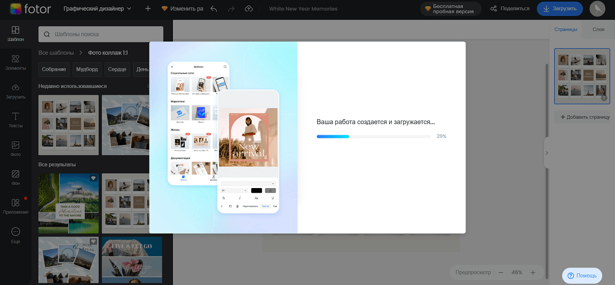Click Бесплатная пробная версия button
This screenshot has height=285, width=615.
point(451,9)
